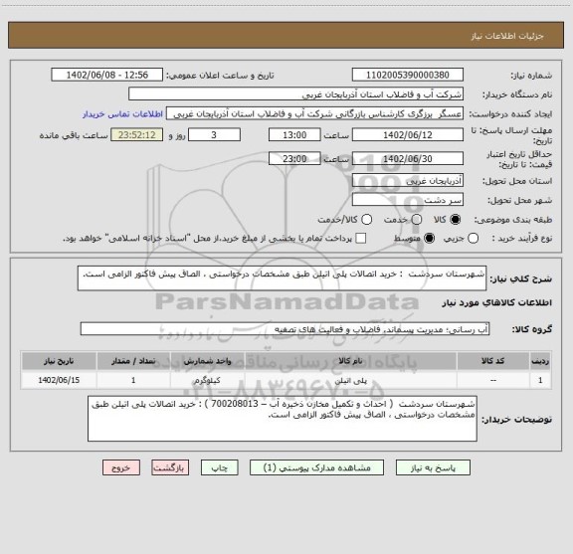This screenshot has height=554, width=573.
Task: Click response deadline time 13:00
Action: (x=294, y=135)
